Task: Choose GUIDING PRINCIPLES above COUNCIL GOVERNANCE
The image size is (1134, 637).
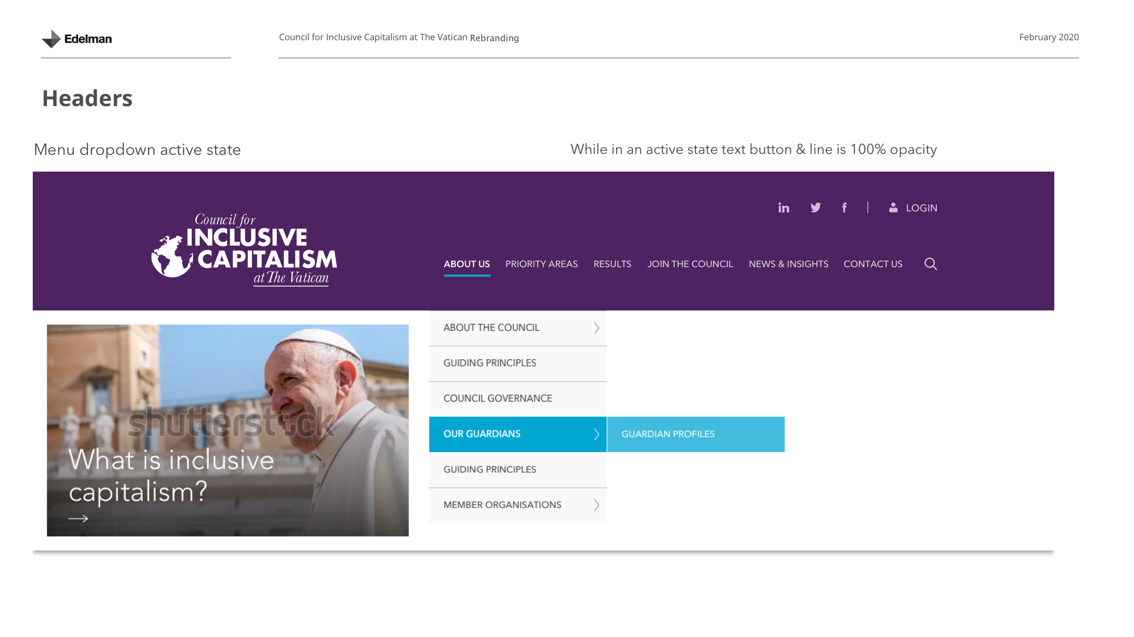Action: (518, 363)
